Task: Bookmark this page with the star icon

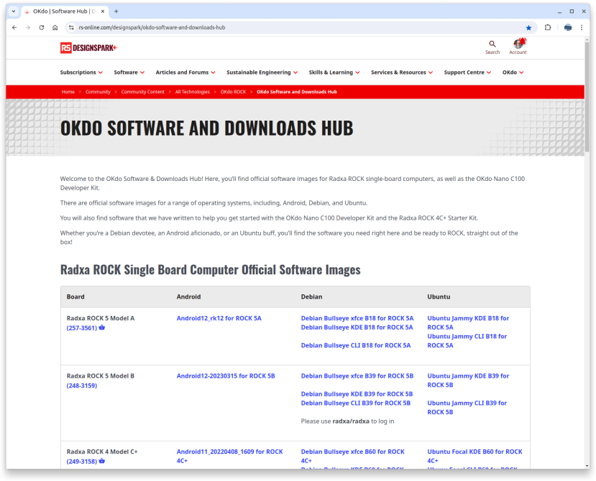Action: [x=528, y=28]
